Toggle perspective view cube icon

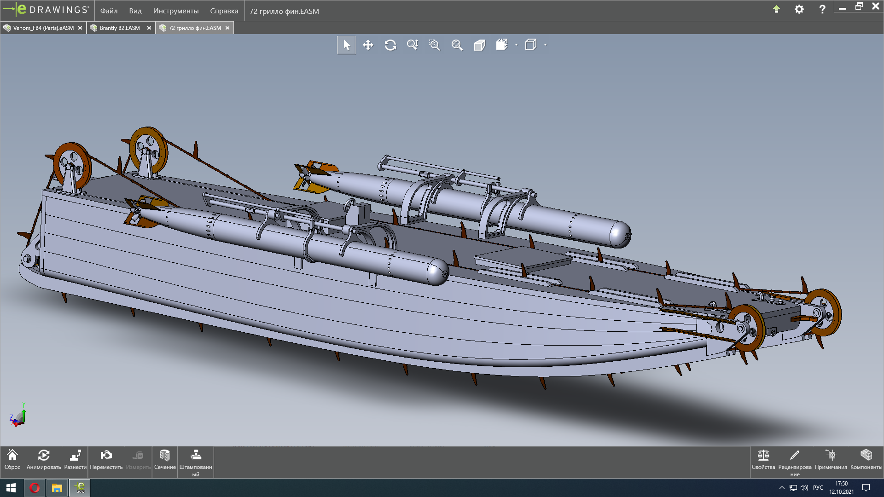[x=480, y=45]
